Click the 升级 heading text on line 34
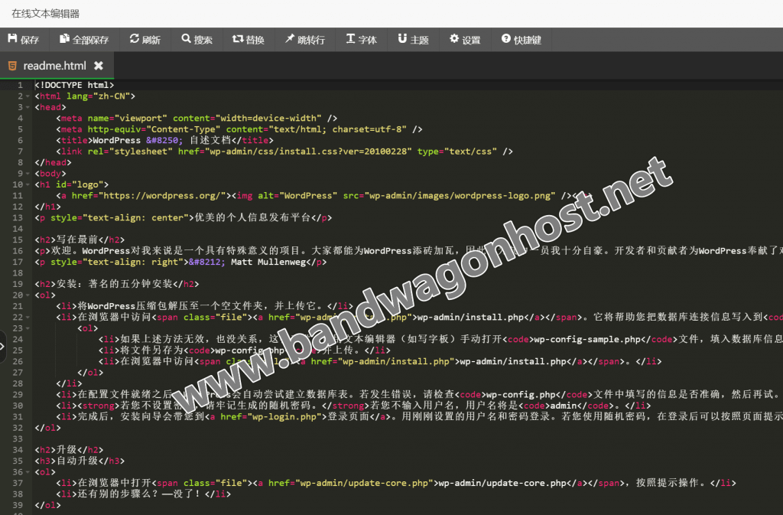This screenshot has height=515, width=783. 67,449
